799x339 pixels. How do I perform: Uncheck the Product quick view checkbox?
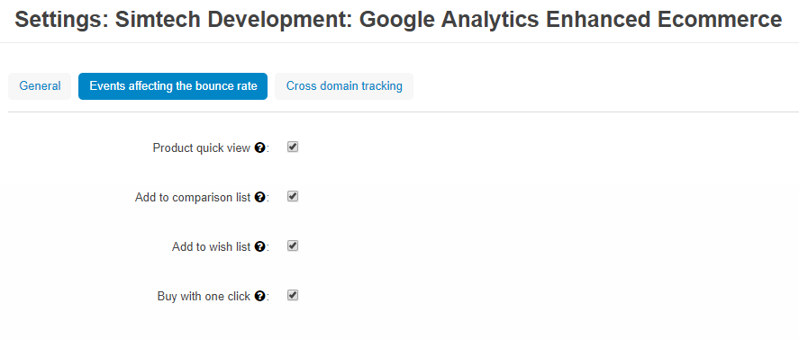point(293,147)
